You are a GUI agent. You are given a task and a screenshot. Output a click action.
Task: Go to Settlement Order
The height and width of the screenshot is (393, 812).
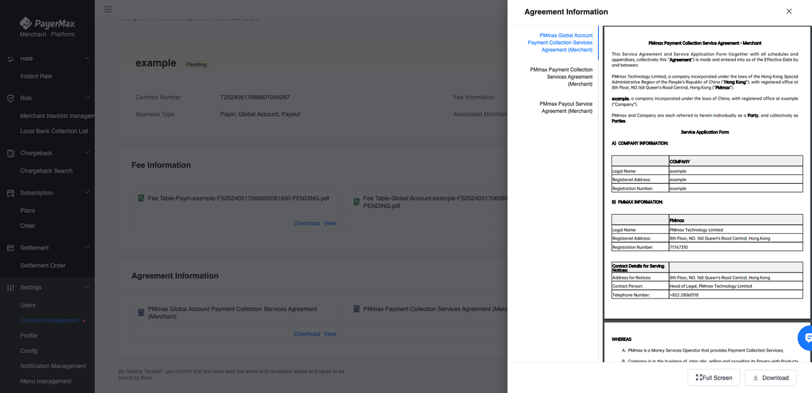pos(43,266)
